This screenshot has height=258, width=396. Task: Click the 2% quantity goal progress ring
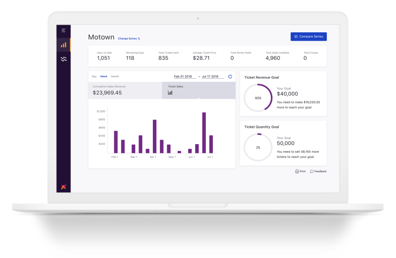pyautogui.click(x=258, y=147)
